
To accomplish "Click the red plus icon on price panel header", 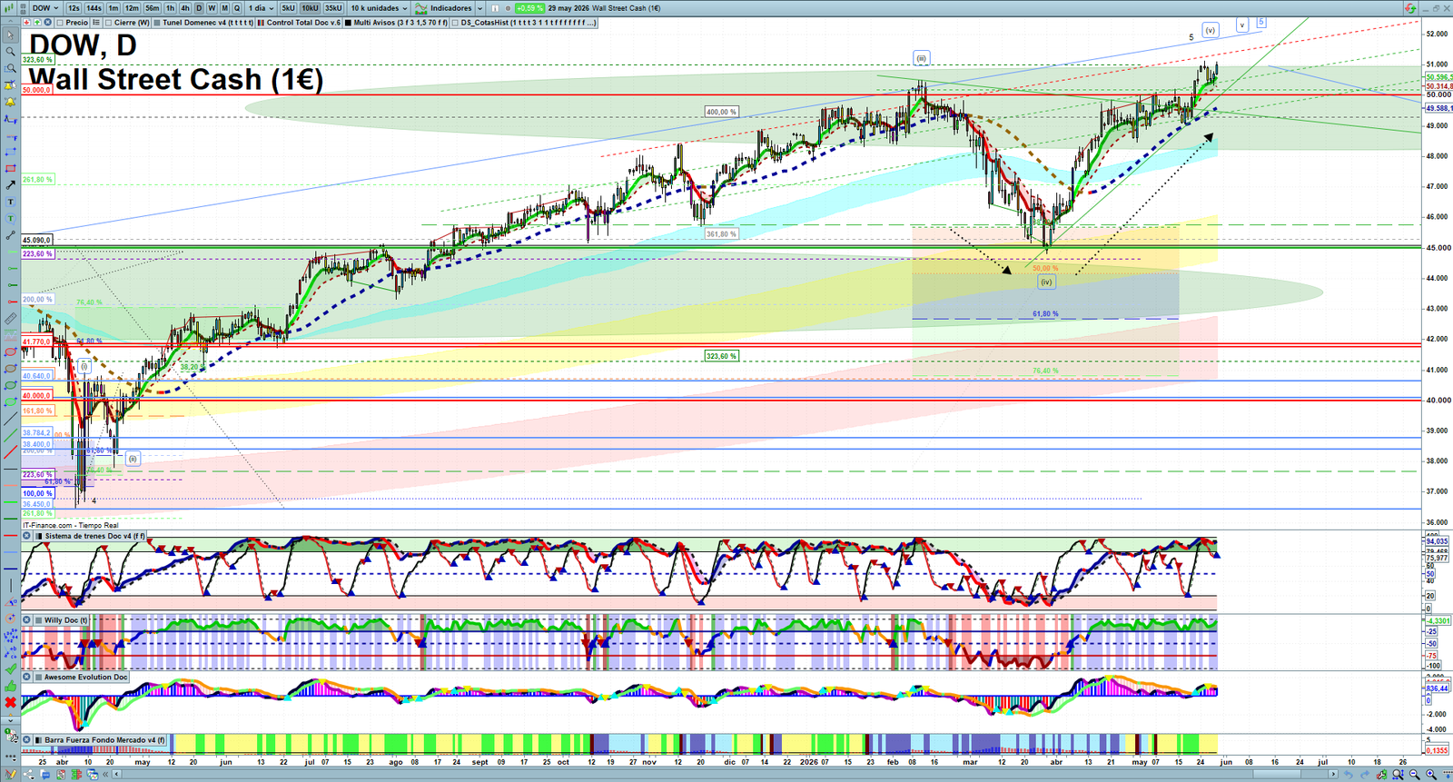I will click(26, 22).
